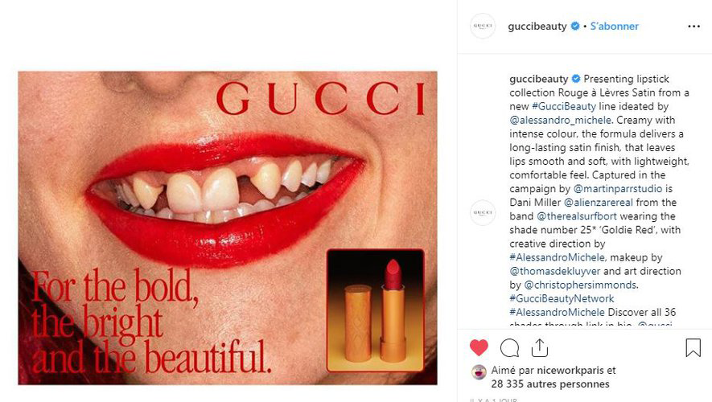
Task: Open guccibeauty username in post header
Action: (x=537, y=27)
